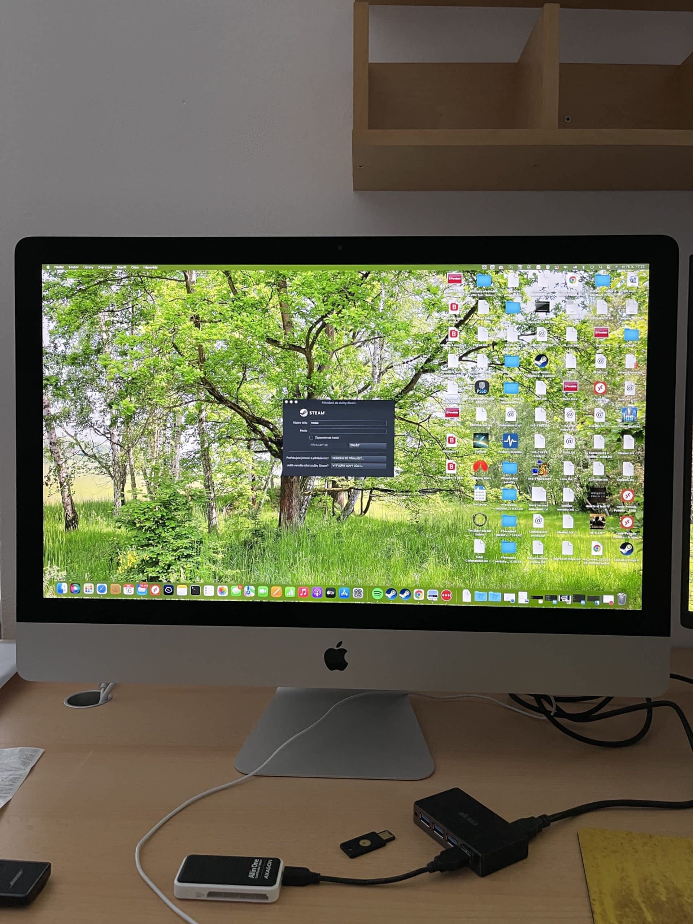The width and height of the screenshot is (693, 924).
Task: Check the Zapamatovat heslo checkbox
Action: [311, 437]
